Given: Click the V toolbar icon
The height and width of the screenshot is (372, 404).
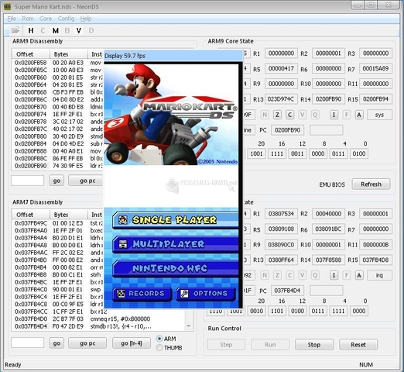Looking at the screenshot, I should (79, 31).
